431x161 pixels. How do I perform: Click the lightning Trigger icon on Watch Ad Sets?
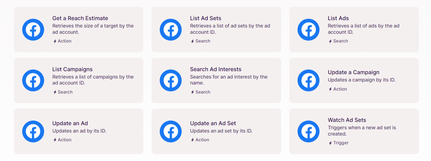point(330,143)
